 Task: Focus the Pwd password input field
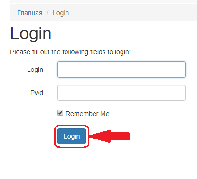(x=122, y=93)
